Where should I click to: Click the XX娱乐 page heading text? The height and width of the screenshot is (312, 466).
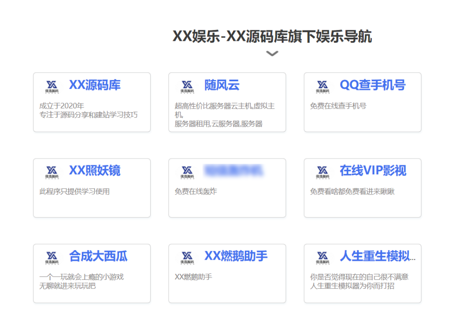[272, 36]
